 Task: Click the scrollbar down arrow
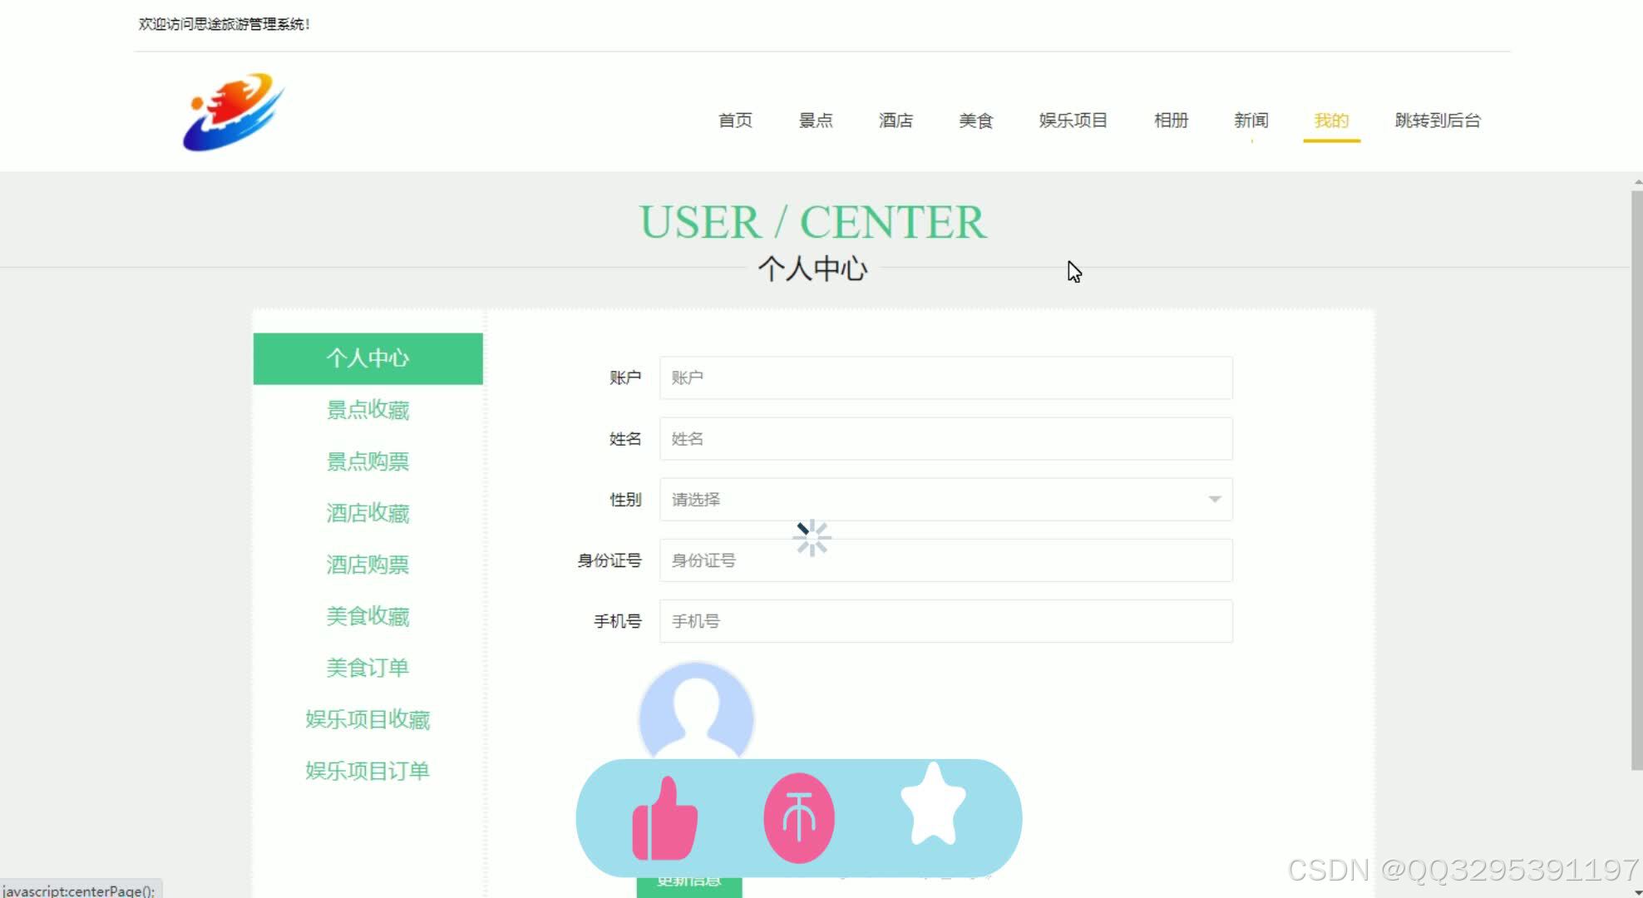1637,891
